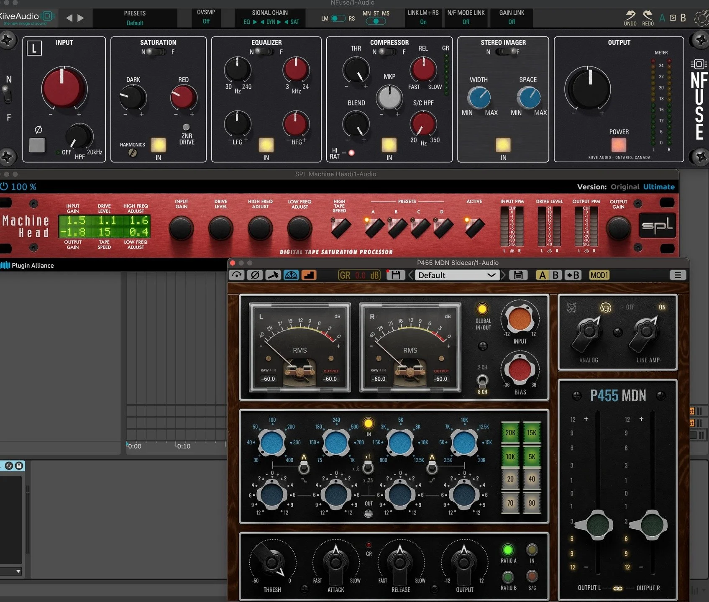Click the blue meter icon in P455 toolbar
709x602 pixels.
tap(291, 275)
